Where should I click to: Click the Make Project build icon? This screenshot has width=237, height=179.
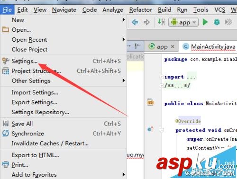pyautogui.click(x=161, y=22)
